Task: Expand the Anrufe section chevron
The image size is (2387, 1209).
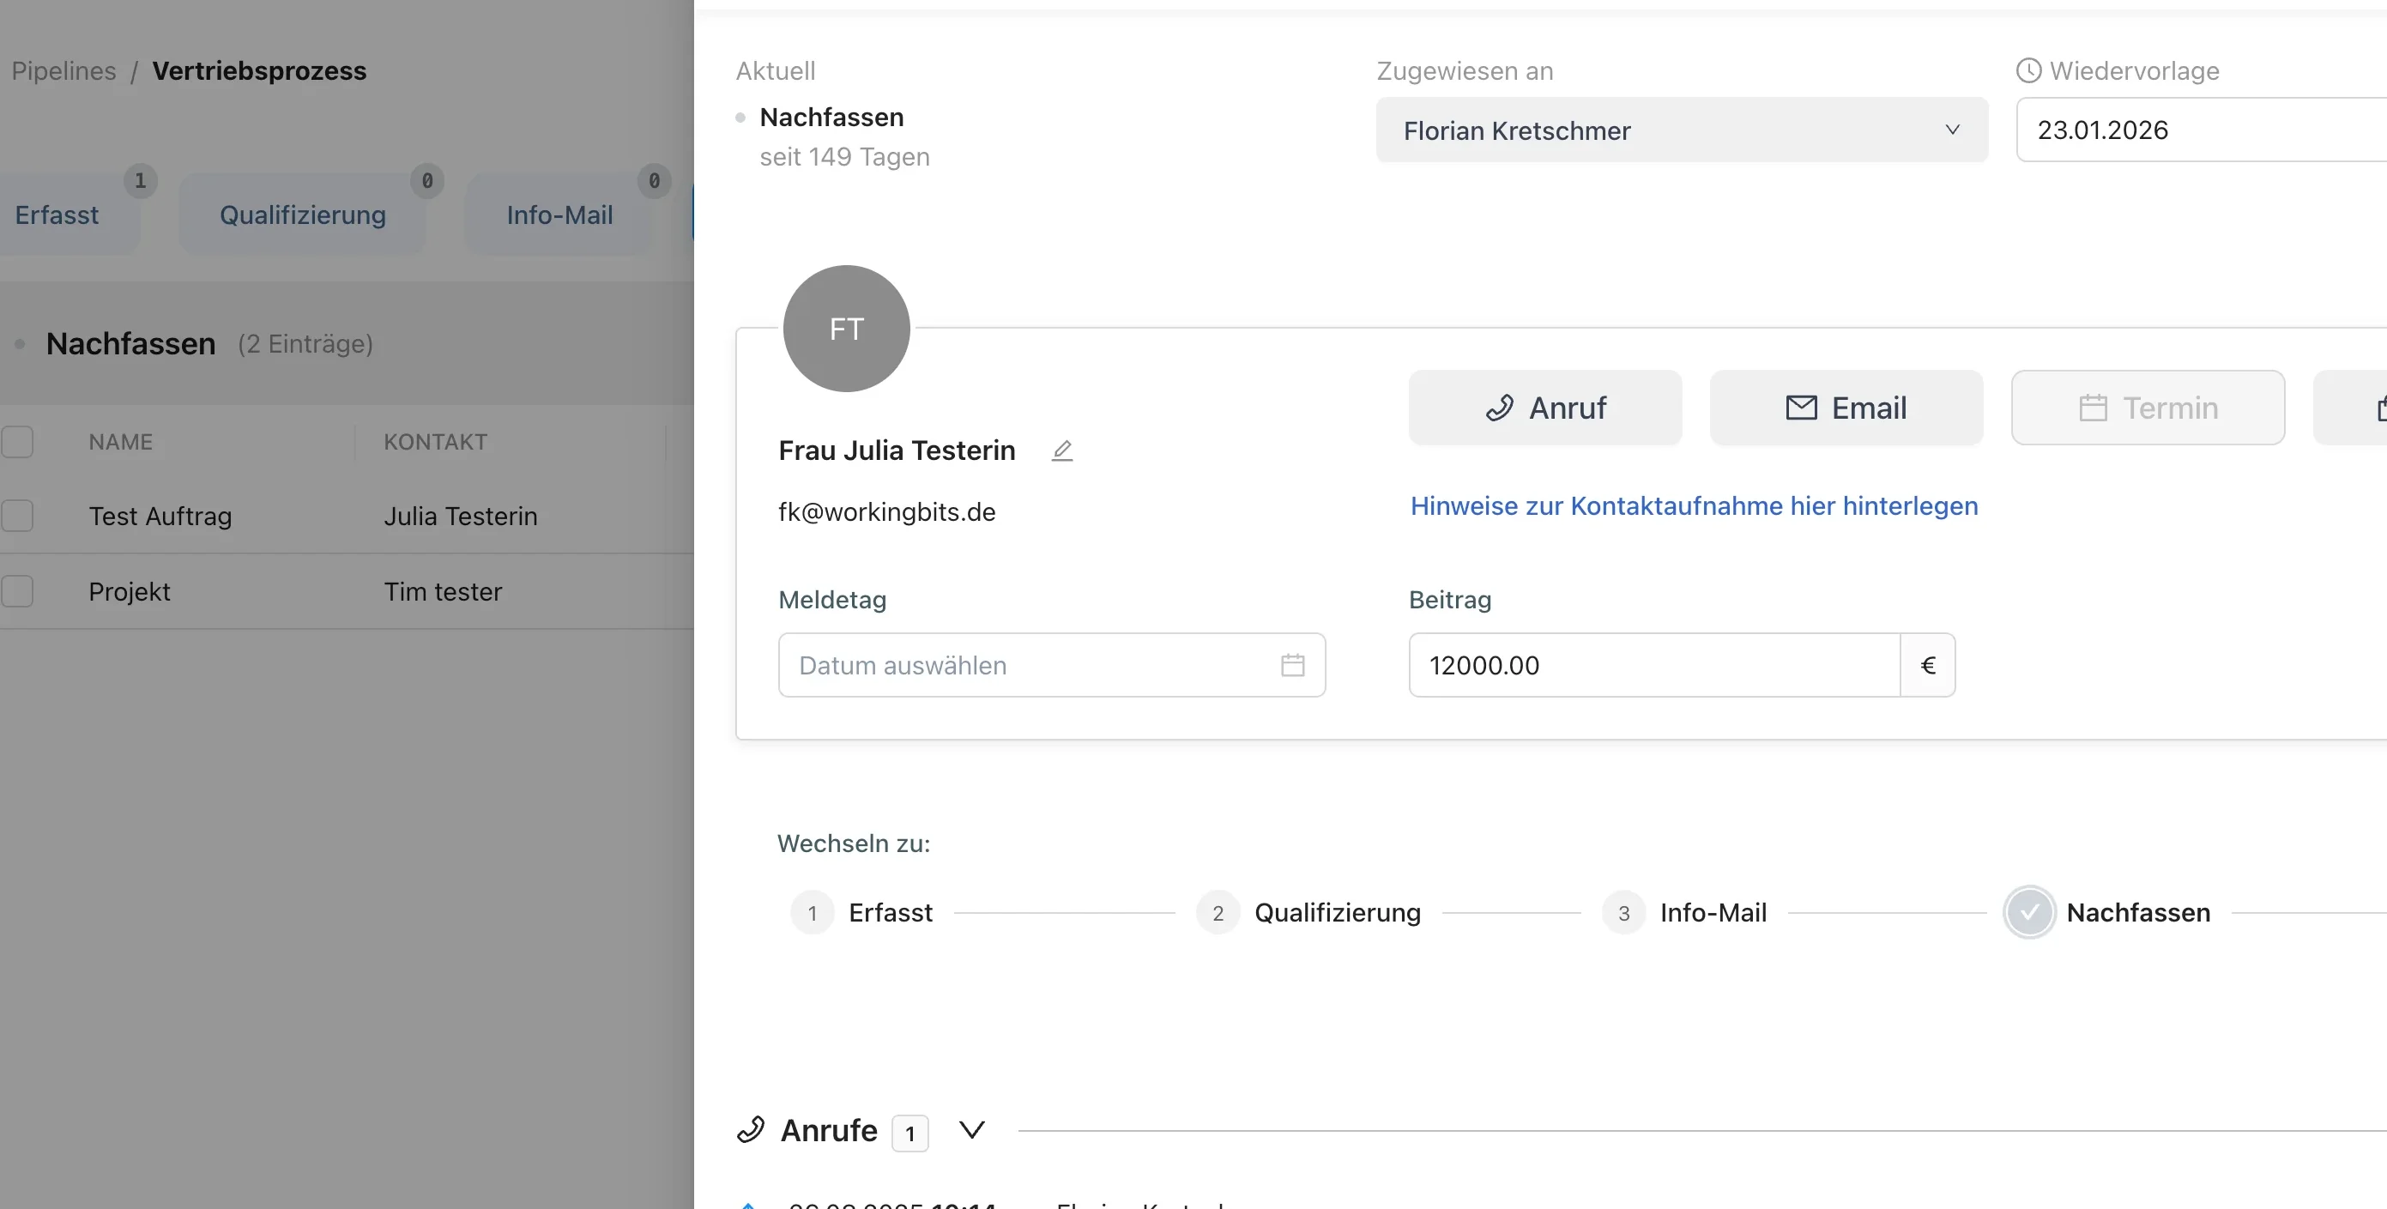Action: 971,1130
